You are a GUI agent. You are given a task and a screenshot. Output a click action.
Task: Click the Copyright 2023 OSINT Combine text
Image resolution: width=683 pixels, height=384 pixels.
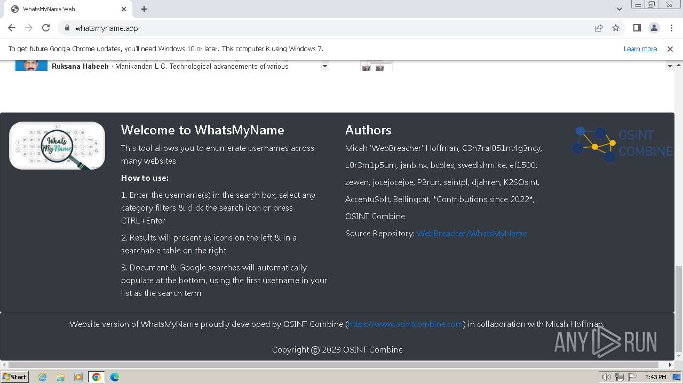point(337,350)
